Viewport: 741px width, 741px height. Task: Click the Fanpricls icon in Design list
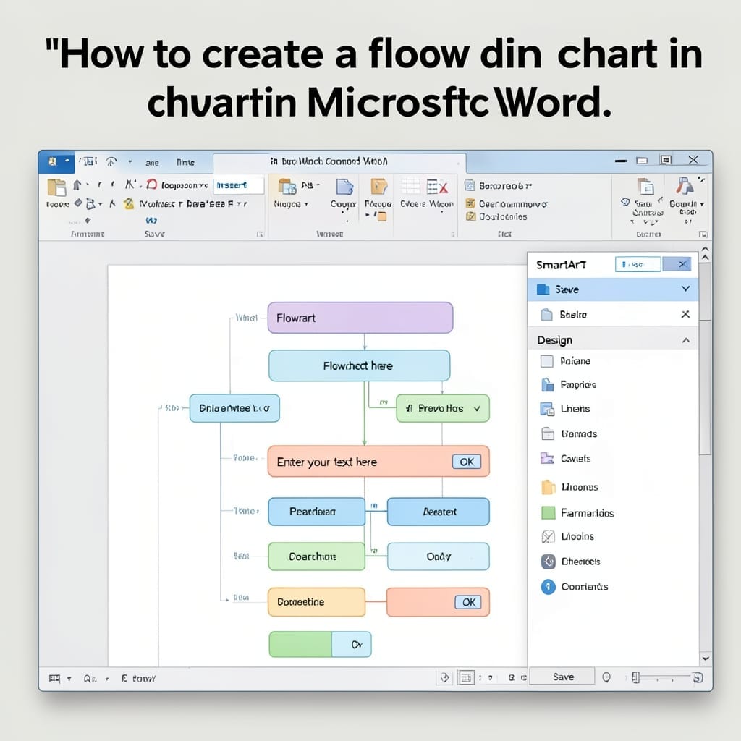547,385
